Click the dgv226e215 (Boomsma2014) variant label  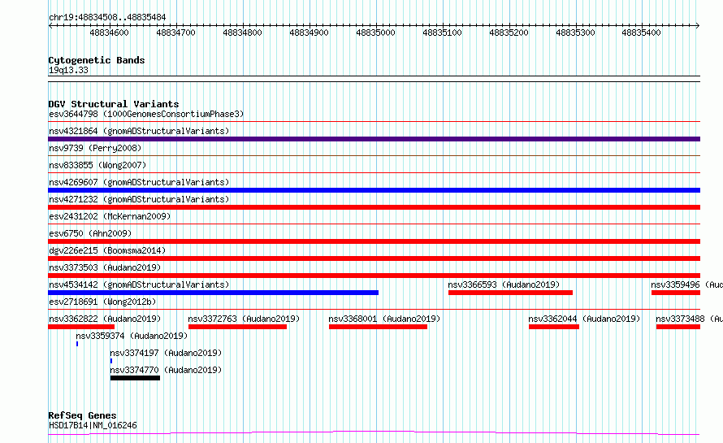click(x=107, y=250)
